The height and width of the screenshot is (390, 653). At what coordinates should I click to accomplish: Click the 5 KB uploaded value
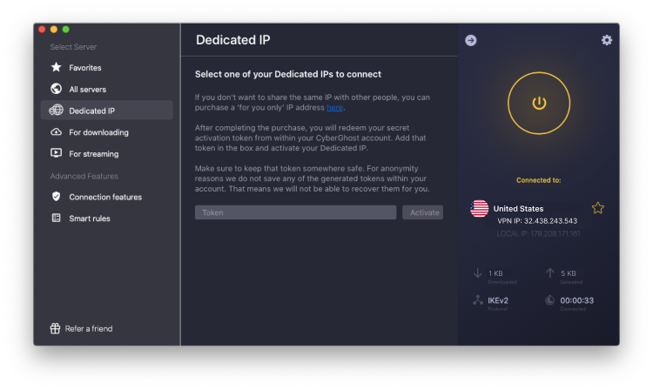[x=568, y=273]
